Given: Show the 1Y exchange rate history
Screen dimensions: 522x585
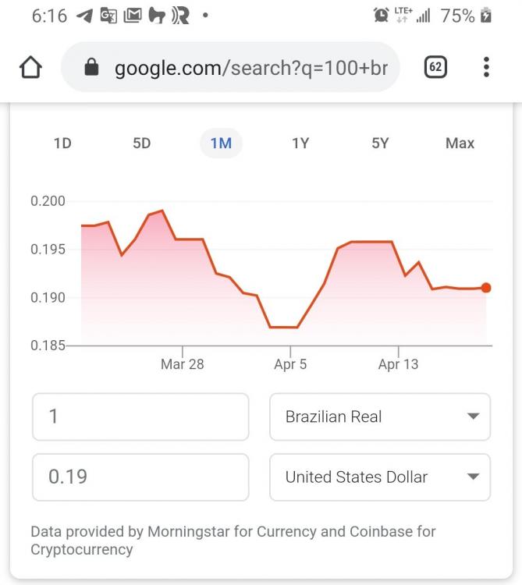Looking at the screenshot, I should (300, 144).
